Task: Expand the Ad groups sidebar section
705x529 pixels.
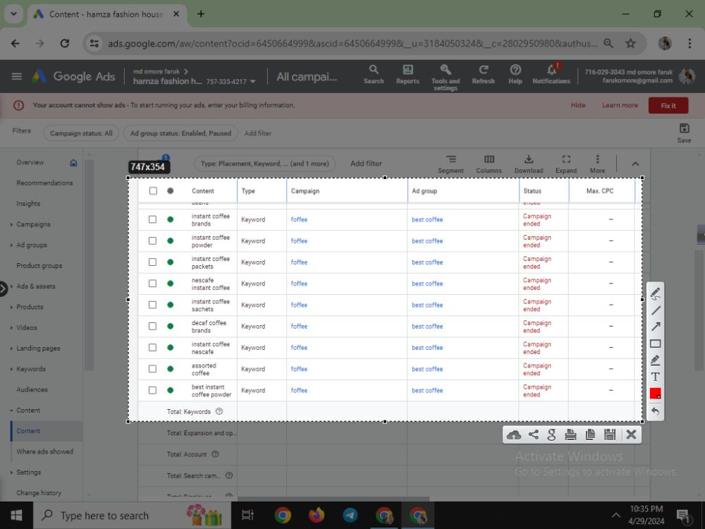Action: point(11,245)
